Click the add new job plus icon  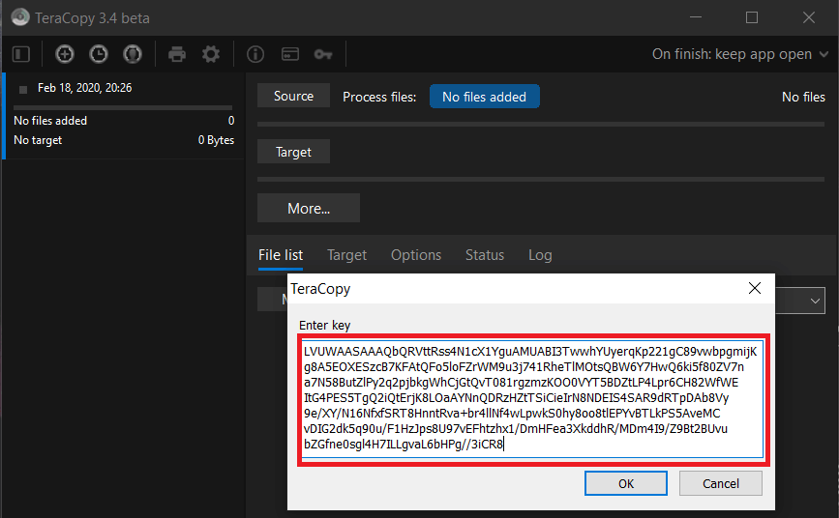pos(65,54)
